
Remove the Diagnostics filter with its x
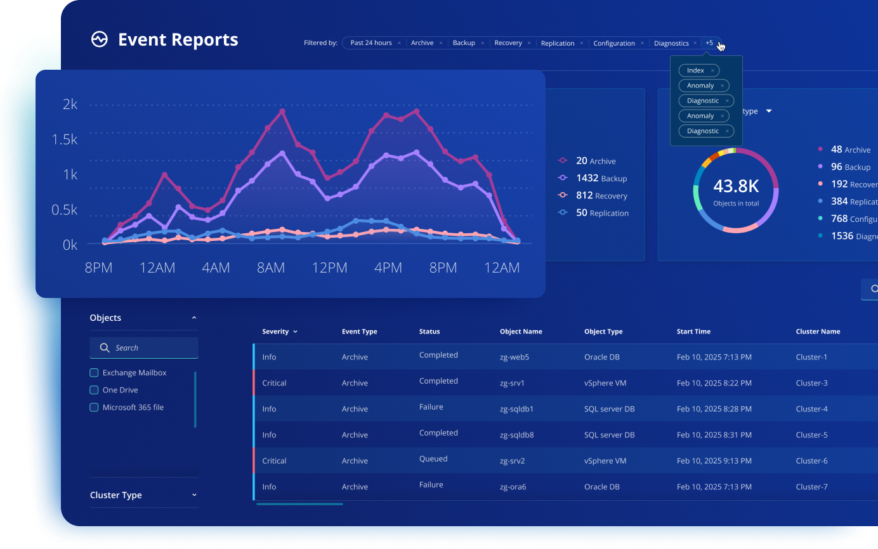click(695, 43)
